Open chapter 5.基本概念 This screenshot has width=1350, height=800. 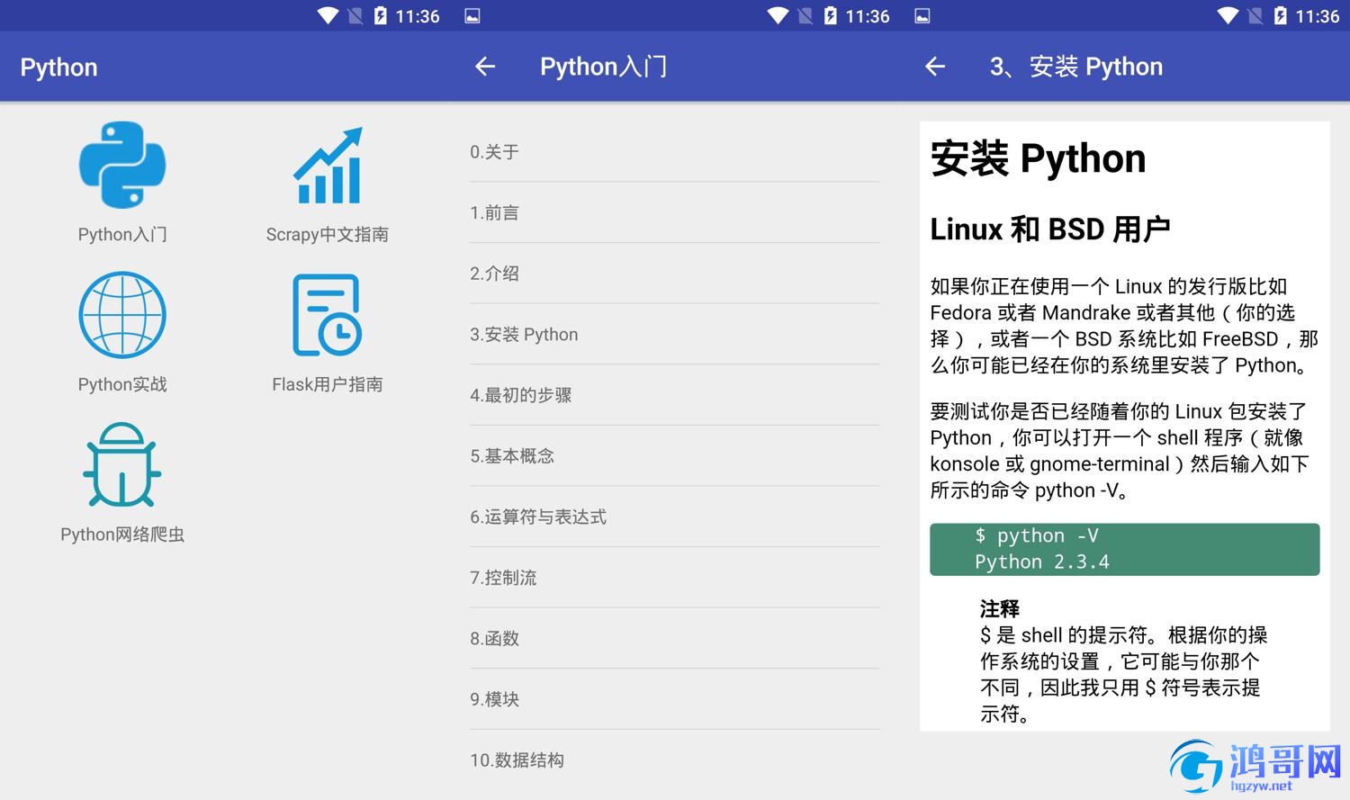(x=675, y=456)
